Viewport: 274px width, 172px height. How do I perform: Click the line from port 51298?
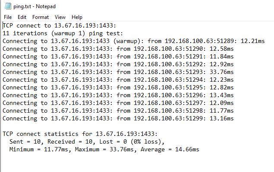pos(118,111)
